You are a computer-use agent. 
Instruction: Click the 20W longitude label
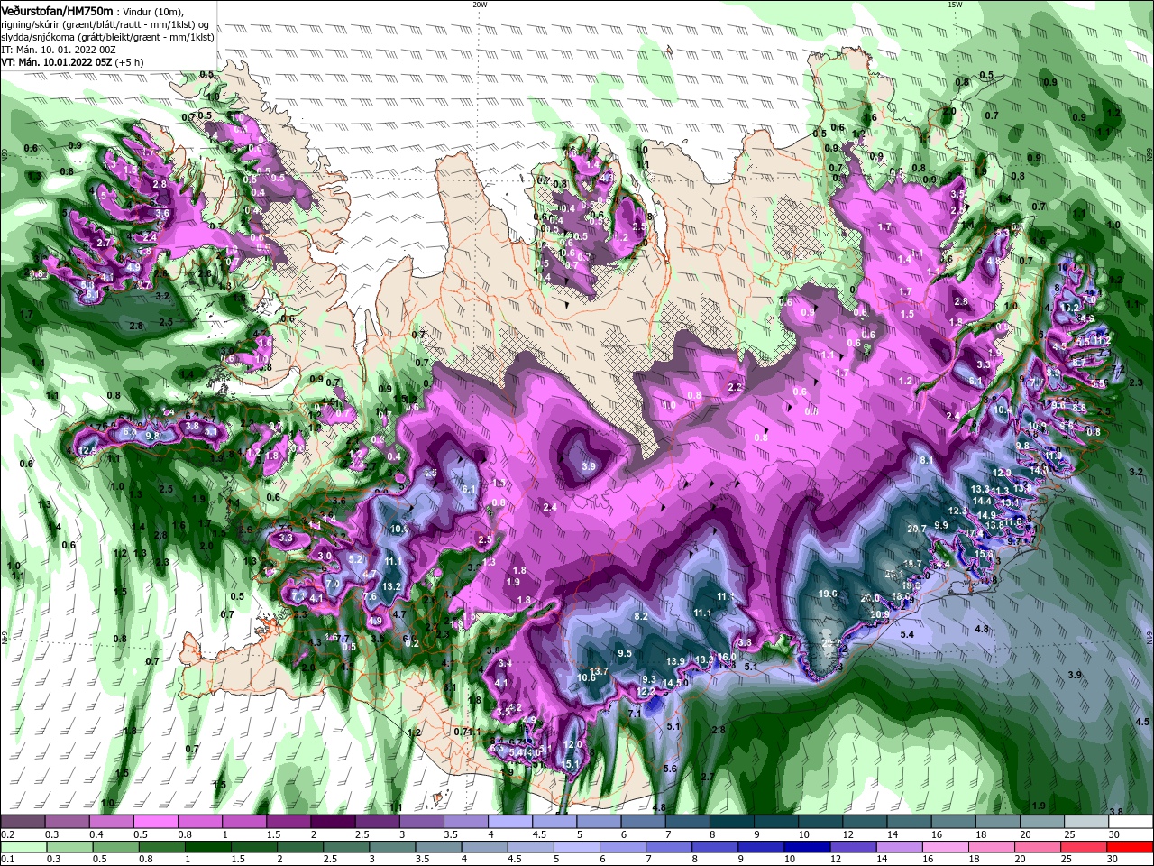tap(480, 5)
